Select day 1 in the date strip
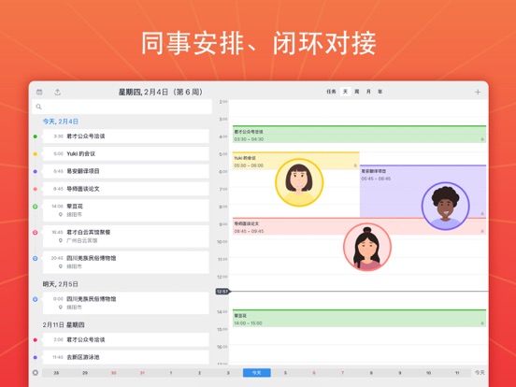The image size is (516, 387). [171, 373]
